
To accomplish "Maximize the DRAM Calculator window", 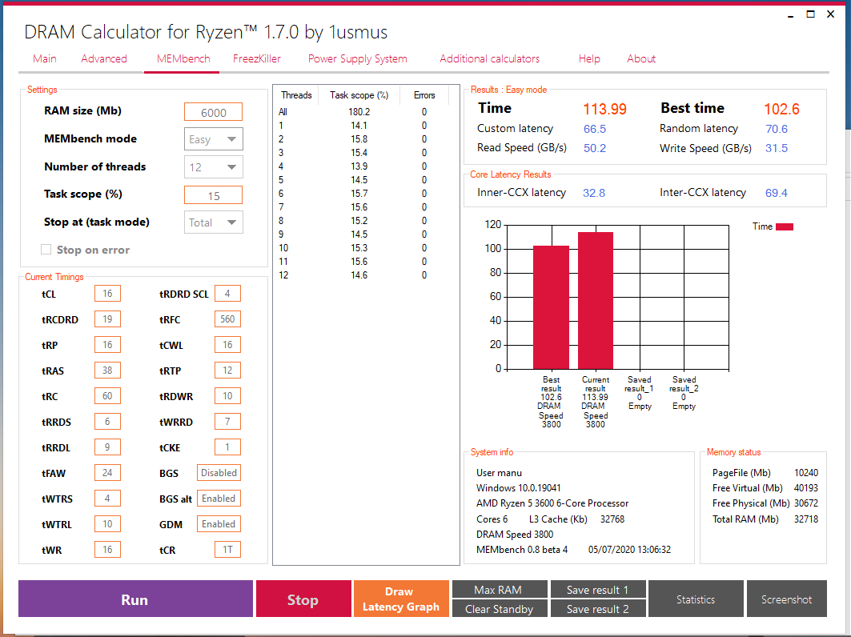I will (x=810, y=14).
